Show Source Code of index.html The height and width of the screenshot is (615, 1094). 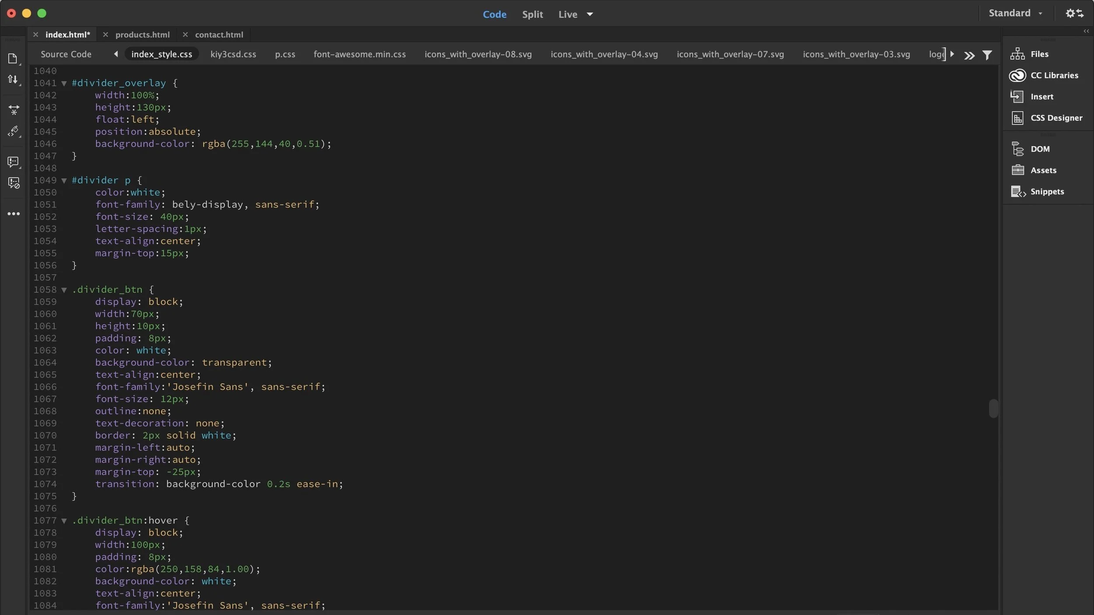click(66, 54)
